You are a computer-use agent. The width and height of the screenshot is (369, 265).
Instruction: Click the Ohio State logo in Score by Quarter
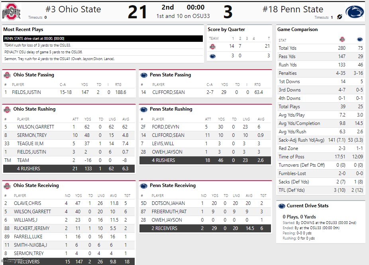point(212,47)
